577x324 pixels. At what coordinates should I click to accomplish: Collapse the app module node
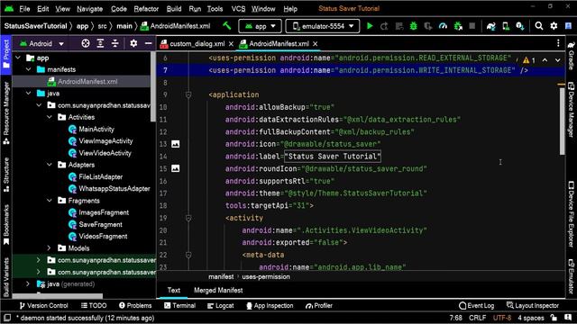click(x=18, y=58)
